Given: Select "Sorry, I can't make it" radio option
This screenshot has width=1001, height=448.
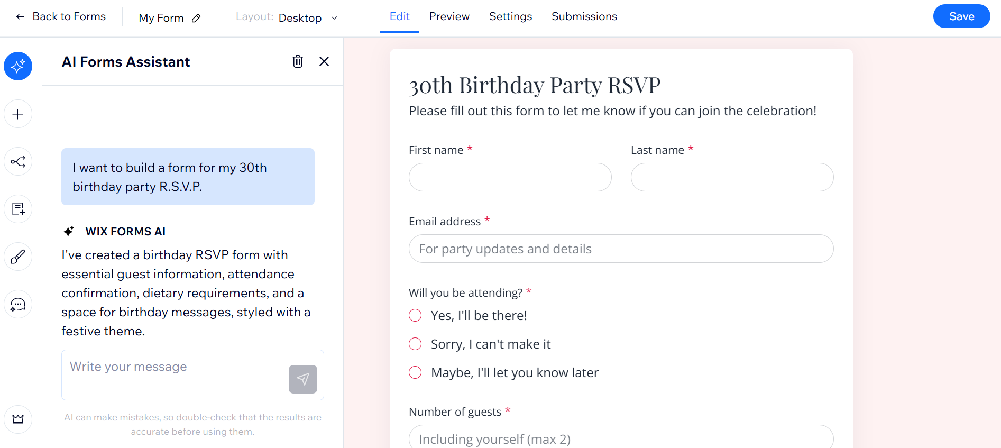Looking at the screenshot, I should (415, 344).
